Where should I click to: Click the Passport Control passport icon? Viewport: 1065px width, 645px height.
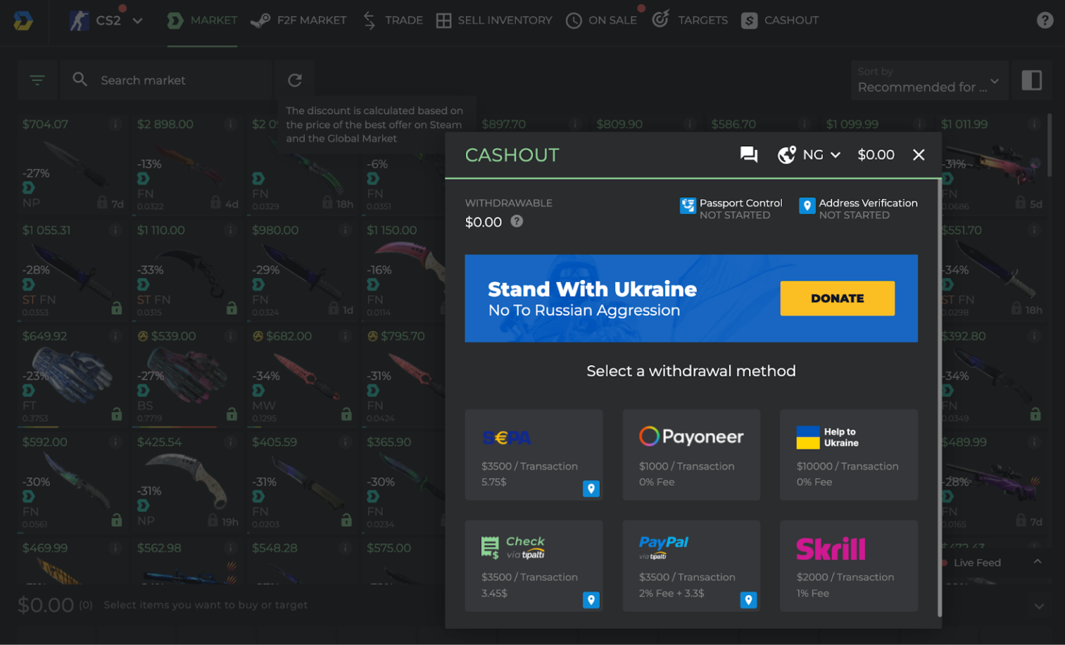click(688, 206)
